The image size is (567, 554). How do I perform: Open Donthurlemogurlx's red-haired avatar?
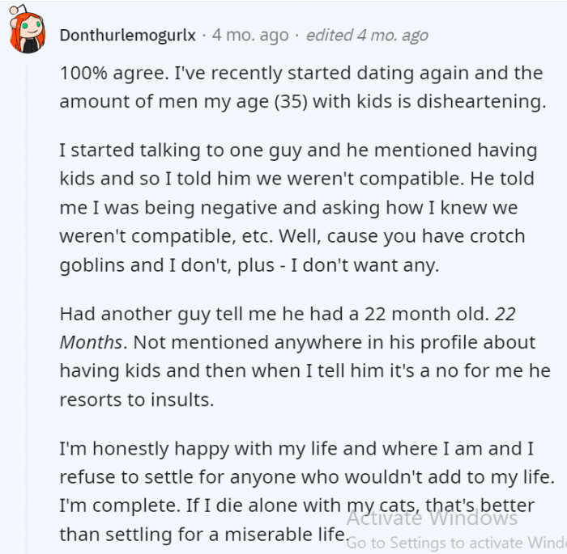click(x=27, y=30)
